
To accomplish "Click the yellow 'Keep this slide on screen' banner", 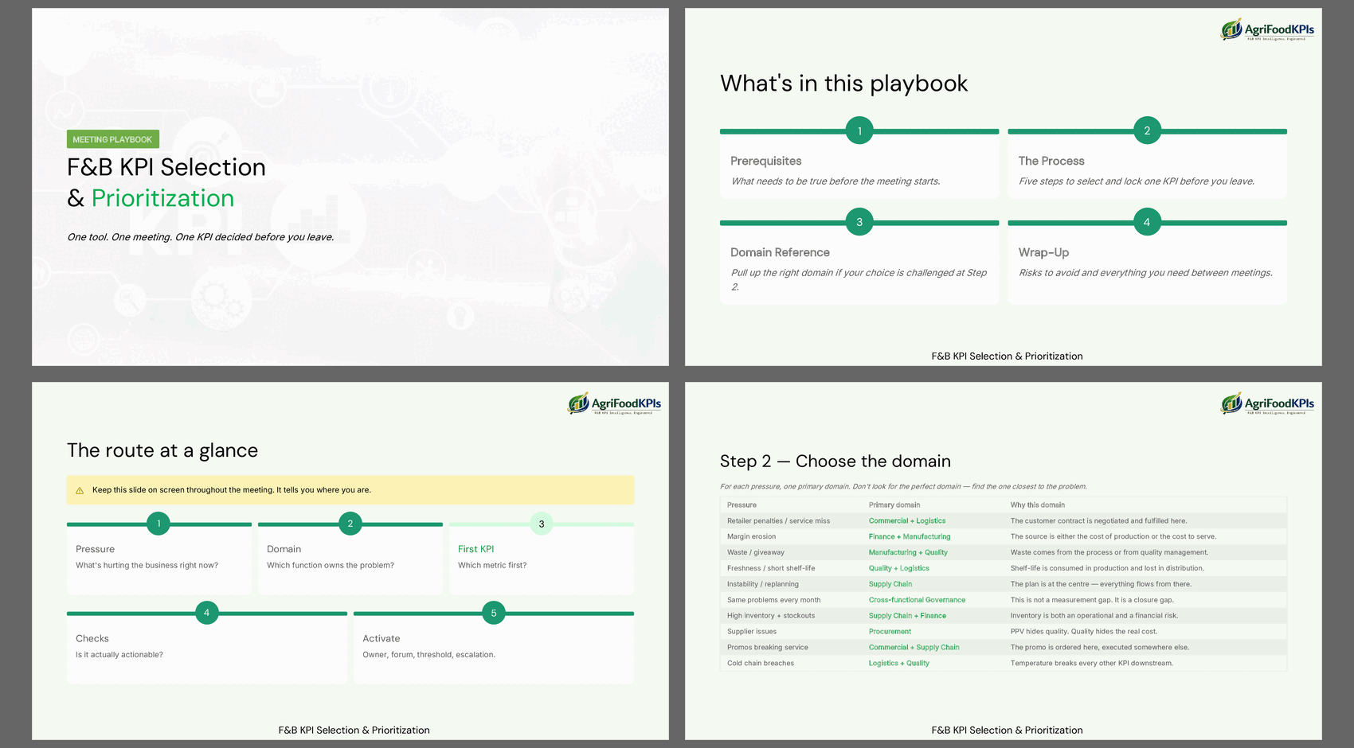I will point(350,490).
